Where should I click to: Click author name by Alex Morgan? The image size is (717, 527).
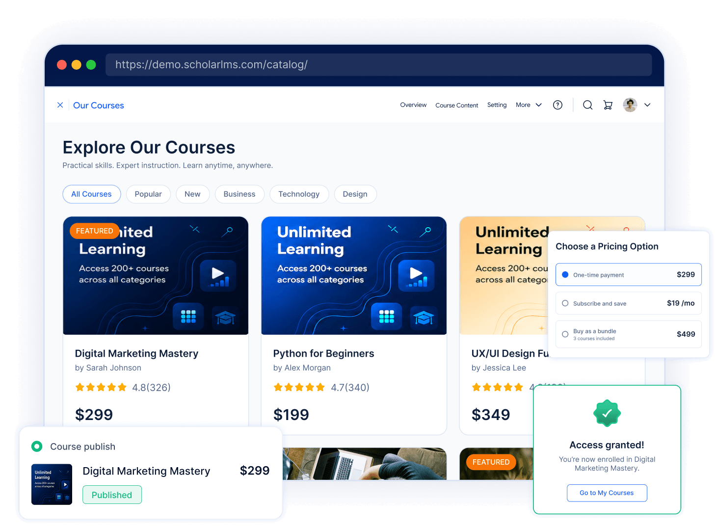pyautogui.click(x=302, y=368)
